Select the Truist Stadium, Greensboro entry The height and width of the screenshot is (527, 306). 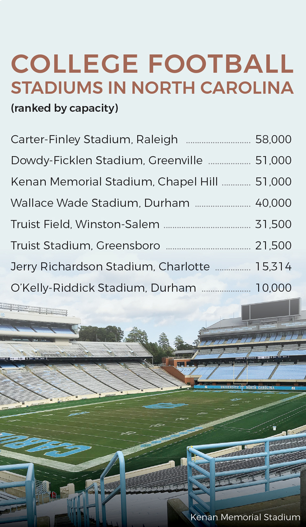pyautogui.click(x=151, y=246)
